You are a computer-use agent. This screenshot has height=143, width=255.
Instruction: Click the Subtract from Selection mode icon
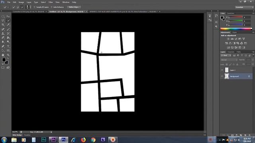pyautogui.click(x=22, y=7)
